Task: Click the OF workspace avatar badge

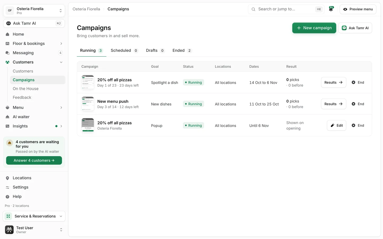Action: click(10, 11)
